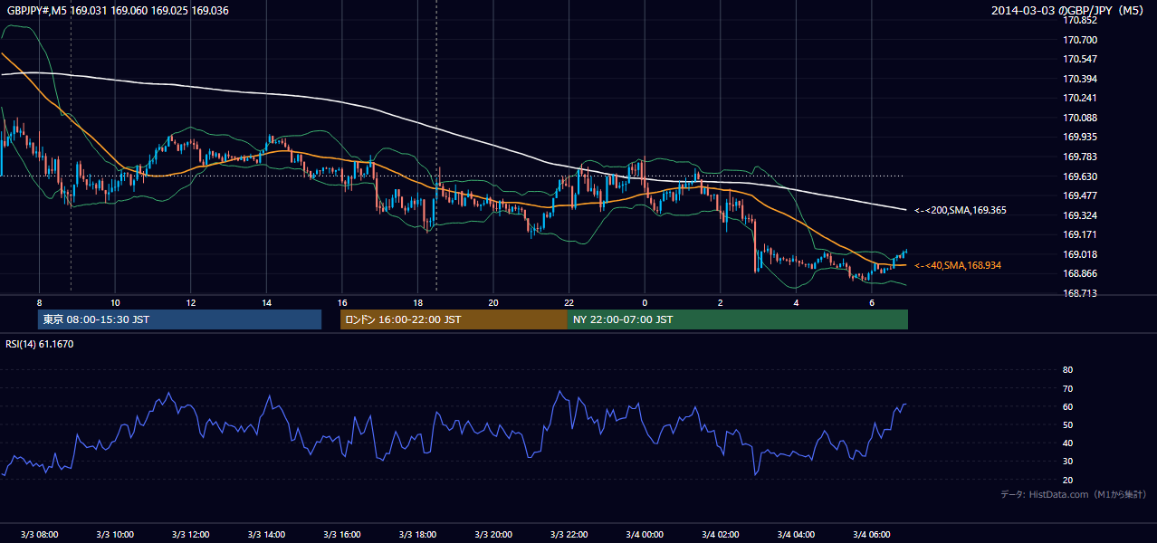This screenshot has width=1157, height=543.
Task: Click the 3/3 10:00 time label
Action: point(115,534)
